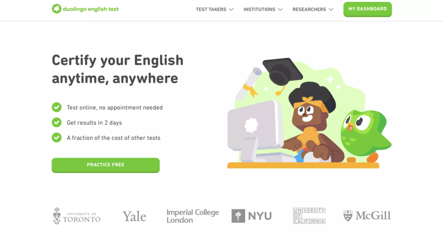Click the University of Toronto logo
443x244 pixels.
click(x=77, y=215)
